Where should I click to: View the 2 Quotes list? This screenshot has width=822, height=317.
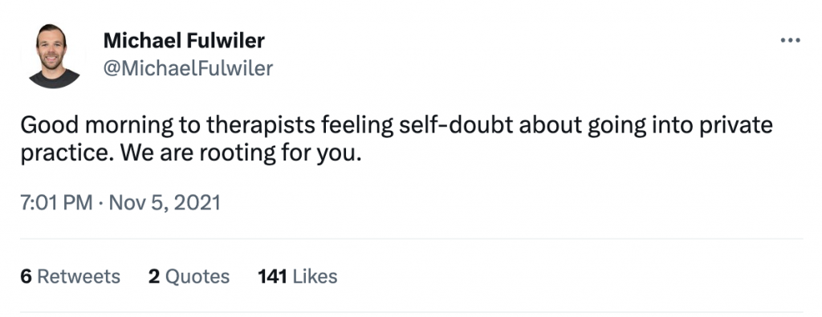pos(189,276)
